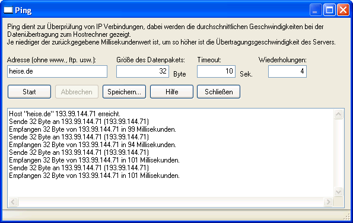Maximize the Ping window
The image size is (353, 223).
point(329,10)
